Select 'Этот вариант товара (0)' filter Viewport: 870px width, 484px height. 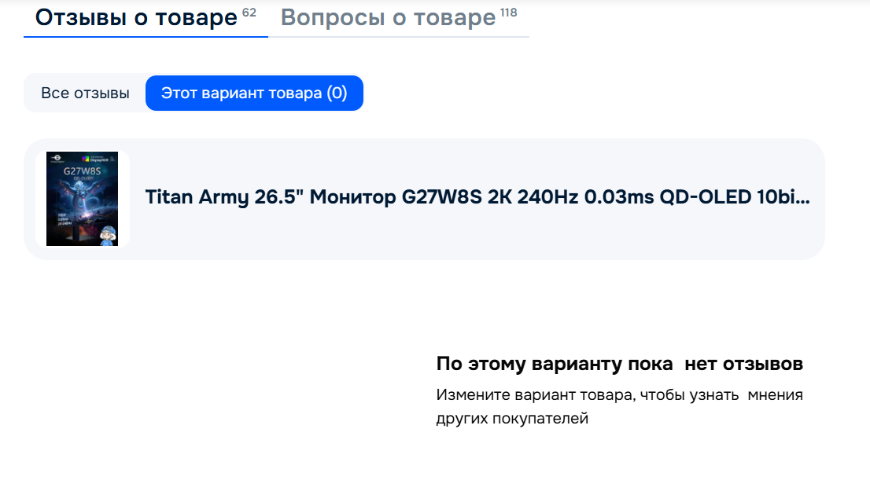[254, 93]
